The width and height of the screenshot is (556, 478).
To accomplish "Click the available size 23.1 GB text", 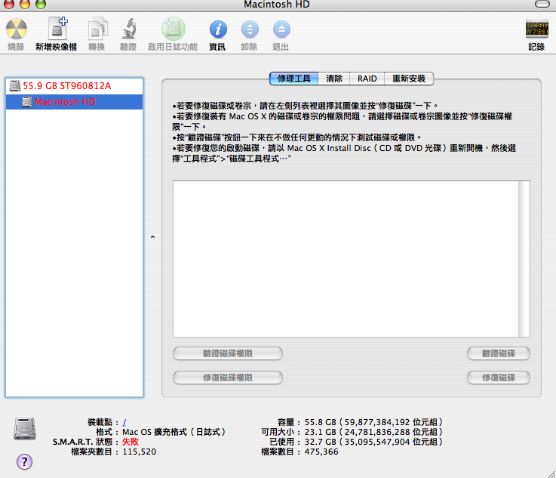I will pos(373,432).
